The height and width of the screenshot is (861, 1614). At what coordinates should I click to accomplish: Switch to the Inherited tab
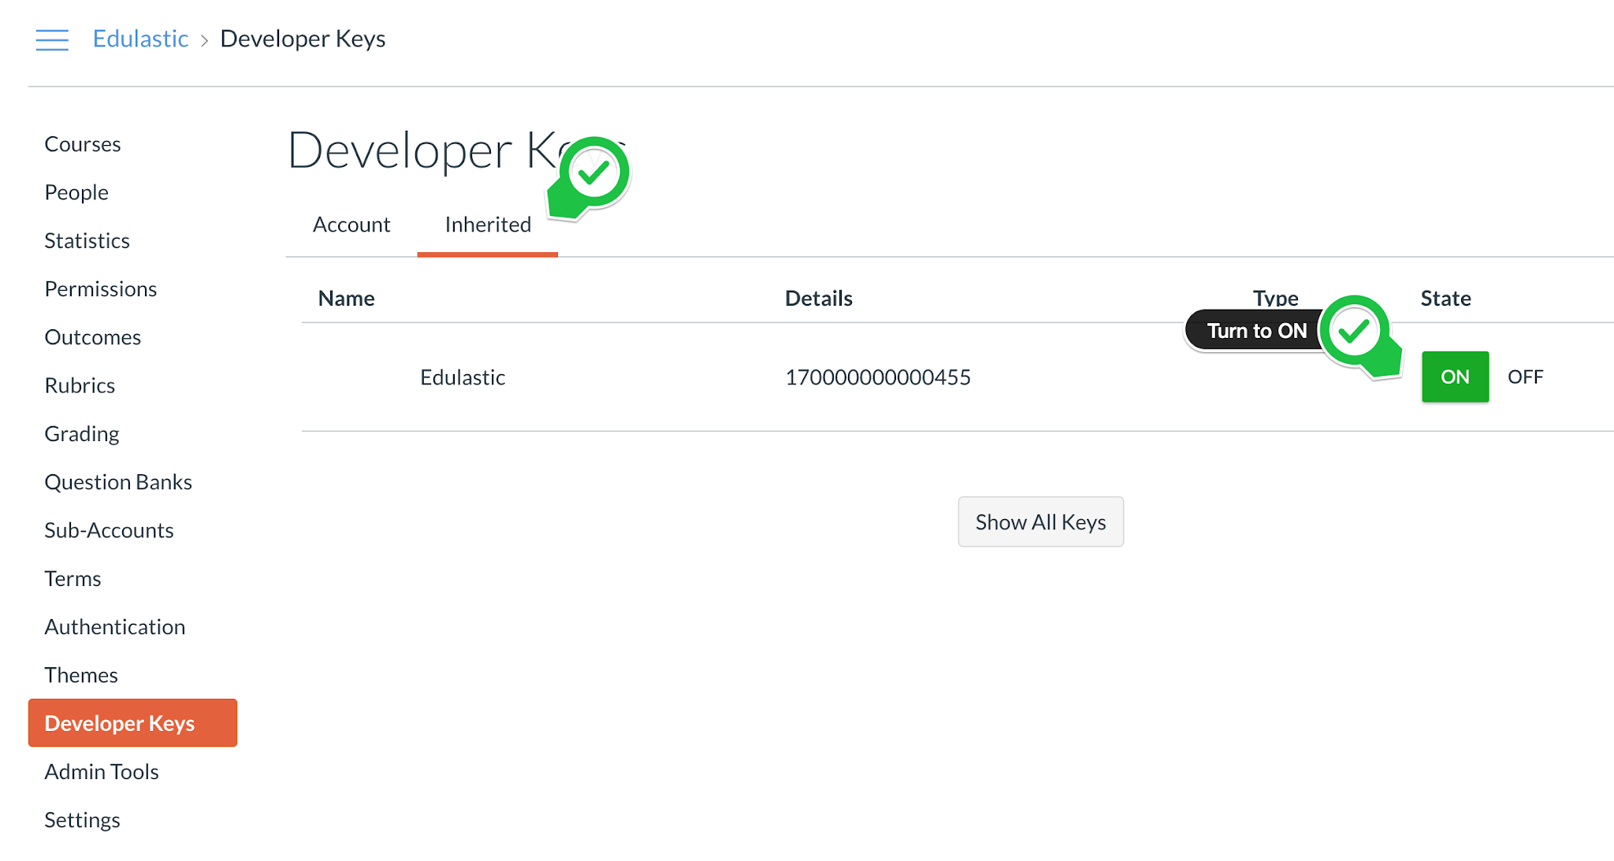tap(488, 225)
